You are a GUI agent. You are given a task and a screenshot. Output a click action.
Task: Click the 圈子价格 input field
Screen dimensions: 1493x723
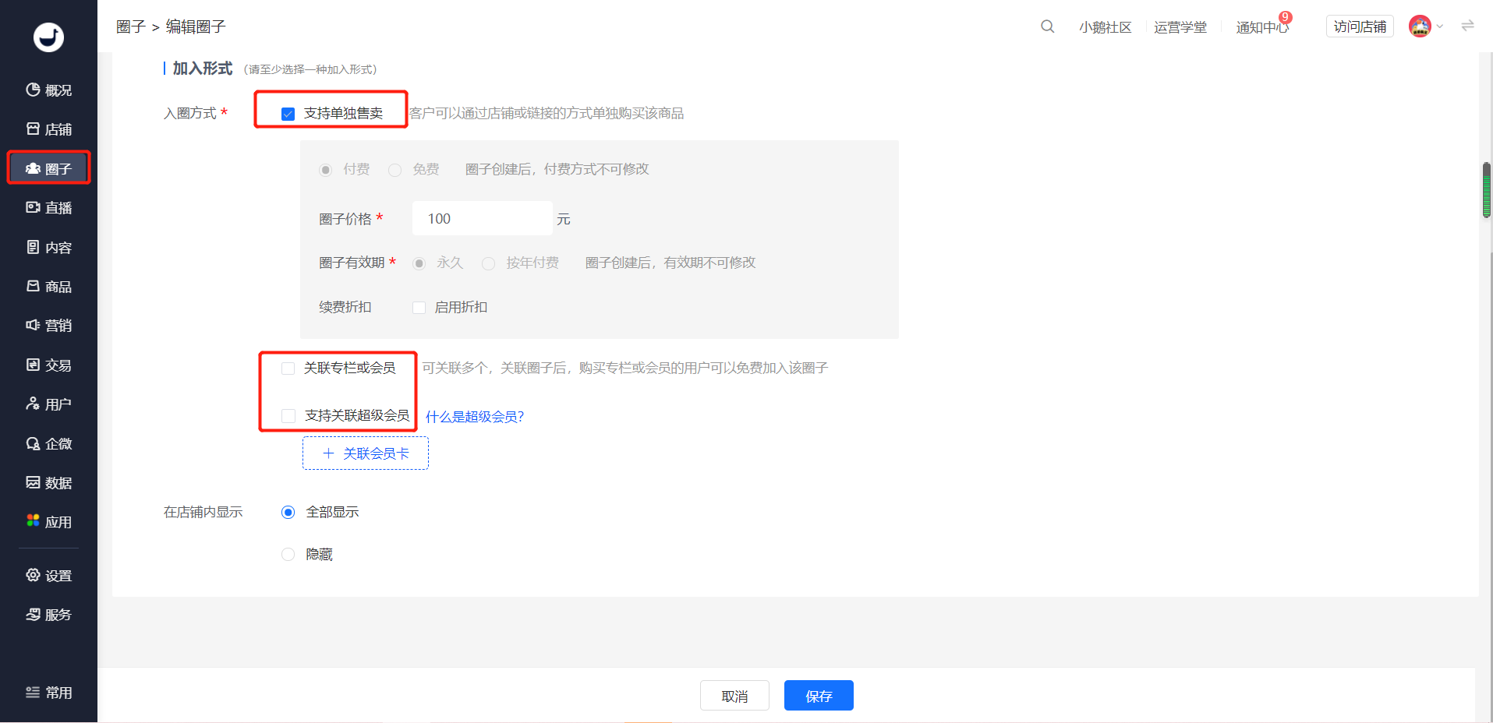[482, 219]
